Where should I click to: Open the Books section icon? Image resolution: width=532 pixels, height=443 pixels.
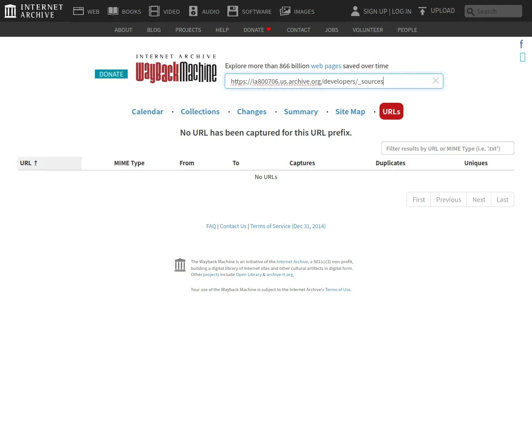tap(113, 11)
